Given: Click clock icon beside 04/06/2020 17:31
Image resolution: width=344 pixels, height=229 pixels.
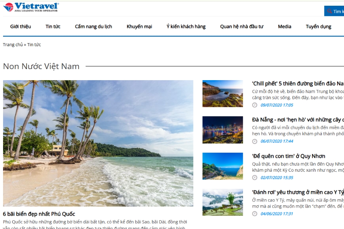Looking at the screenshot, I should click(x=255, y=214).
